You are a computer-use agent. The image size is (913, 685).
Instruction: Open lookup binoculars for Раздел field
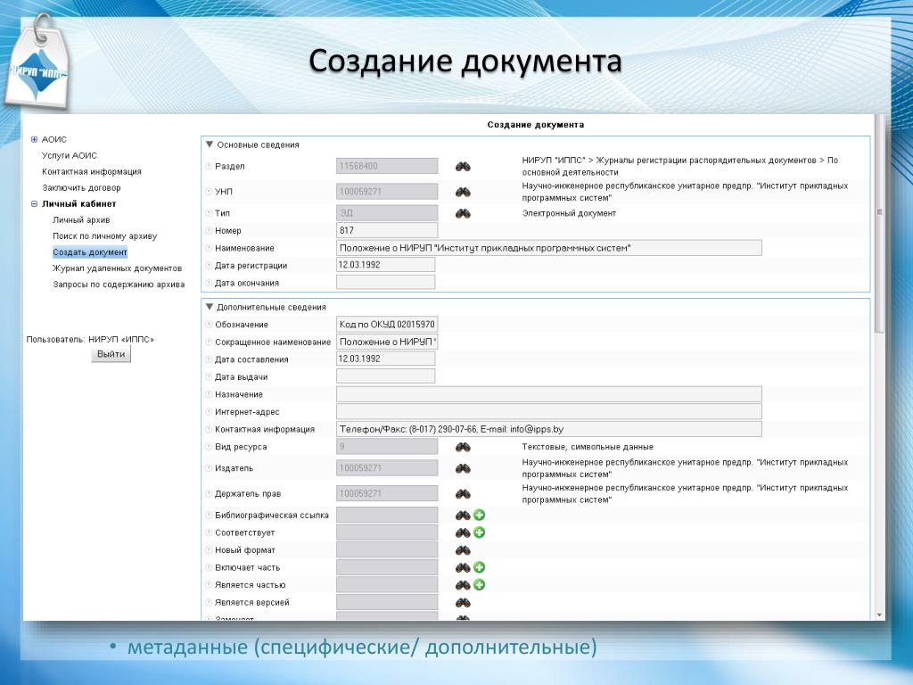(463, 167)
